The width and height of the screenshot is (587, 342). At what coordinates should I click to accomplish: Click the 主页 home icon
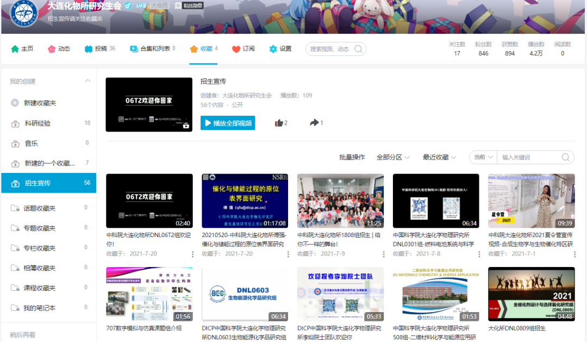pos(15,49)
